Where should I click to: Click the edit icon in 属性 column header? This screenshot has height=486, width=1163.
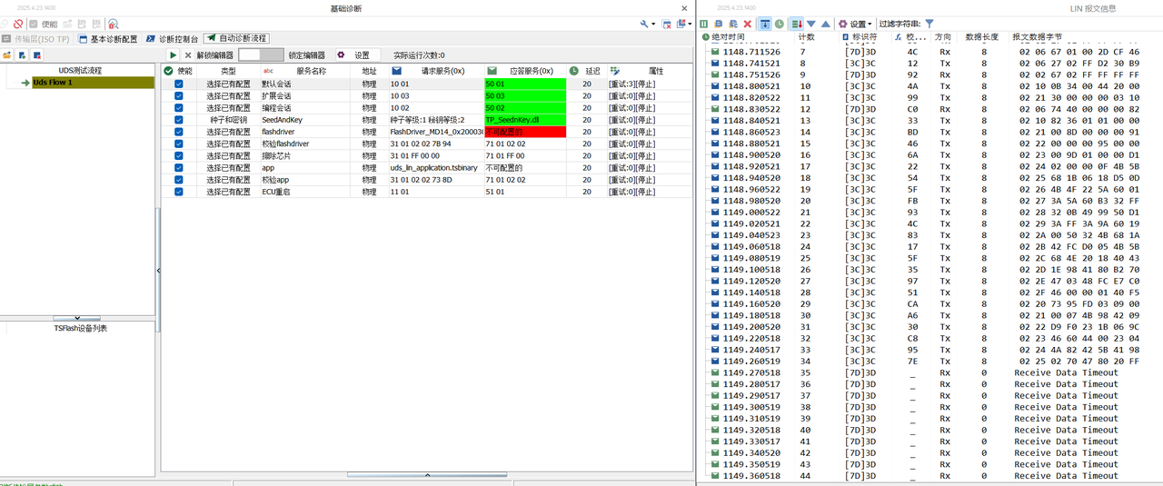point(615,70)
